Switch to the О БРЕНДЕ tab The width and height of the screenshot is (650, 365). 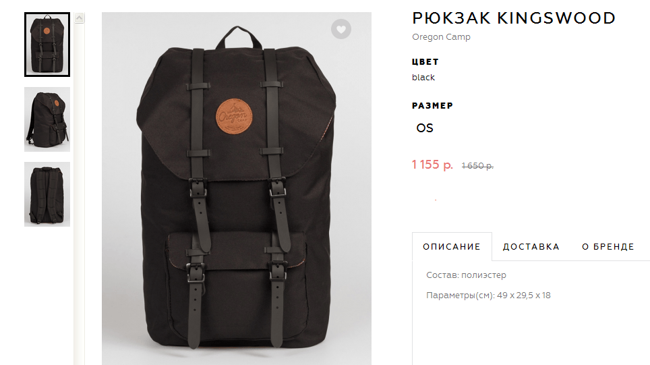tap(608, 247)
